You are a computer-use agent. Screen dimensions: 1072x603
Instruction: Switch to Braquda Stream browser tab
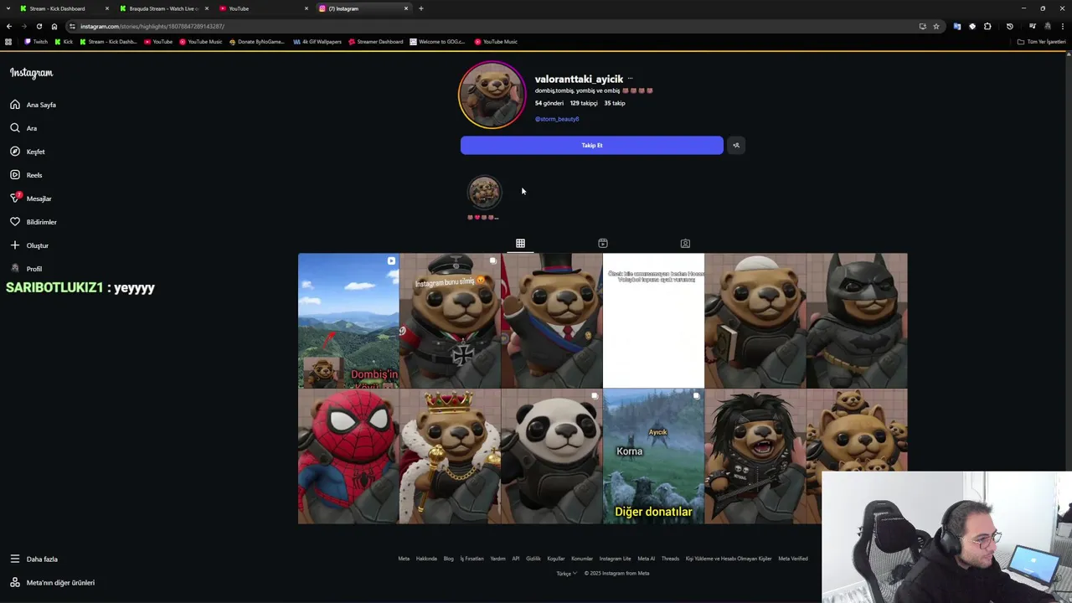pos(163,8)
